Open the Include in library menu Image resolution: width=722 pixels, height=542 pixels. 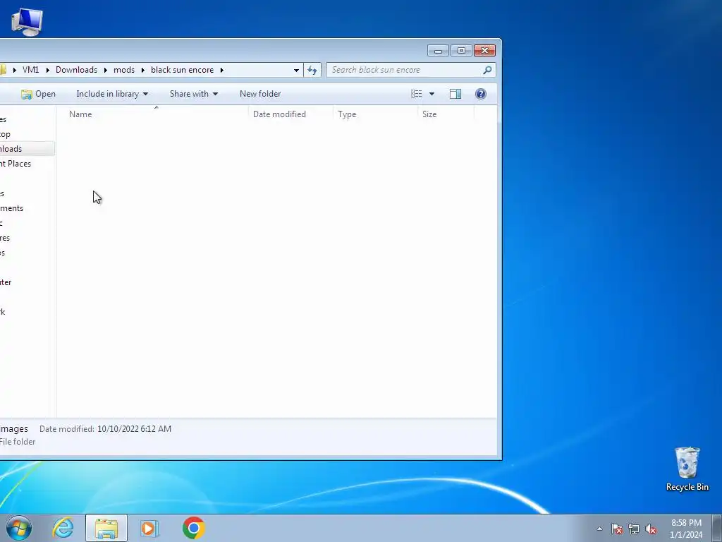[112, 94]
